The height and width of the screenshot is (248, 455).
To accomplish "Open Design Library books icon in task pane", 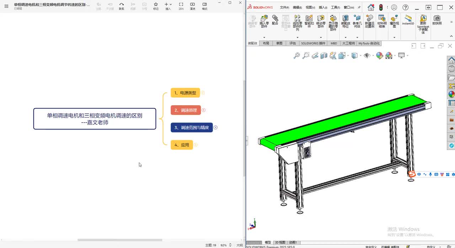I will click(x=451, y=69).
